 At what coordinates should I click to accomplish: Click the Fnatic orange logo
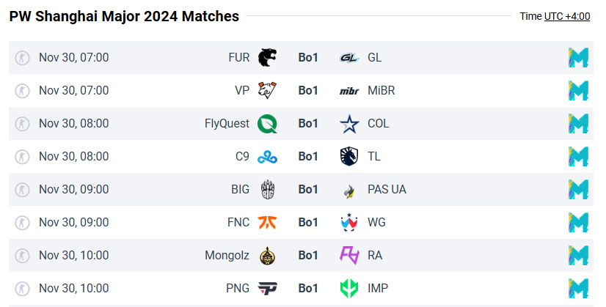268,222
